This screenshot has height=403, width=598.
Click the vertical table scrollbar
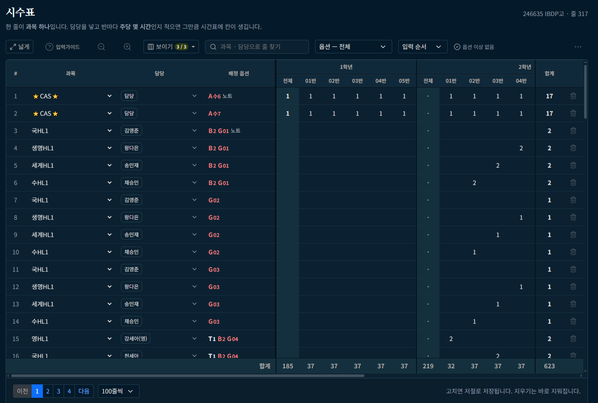[585, 91]
